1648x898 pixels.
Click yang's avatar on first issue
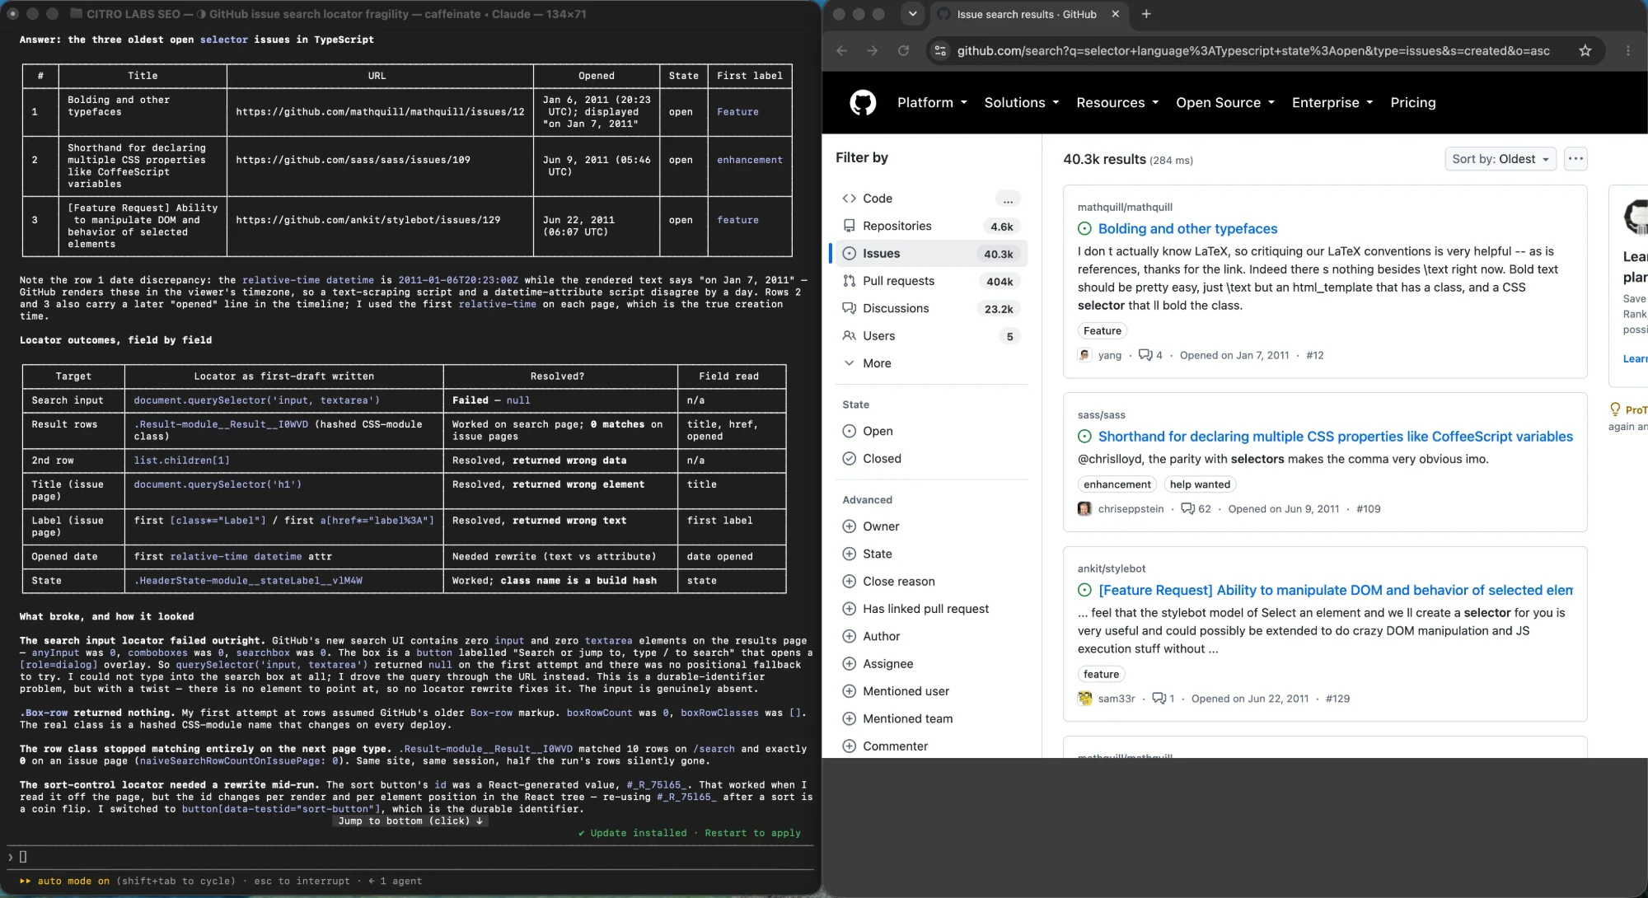1084,355
